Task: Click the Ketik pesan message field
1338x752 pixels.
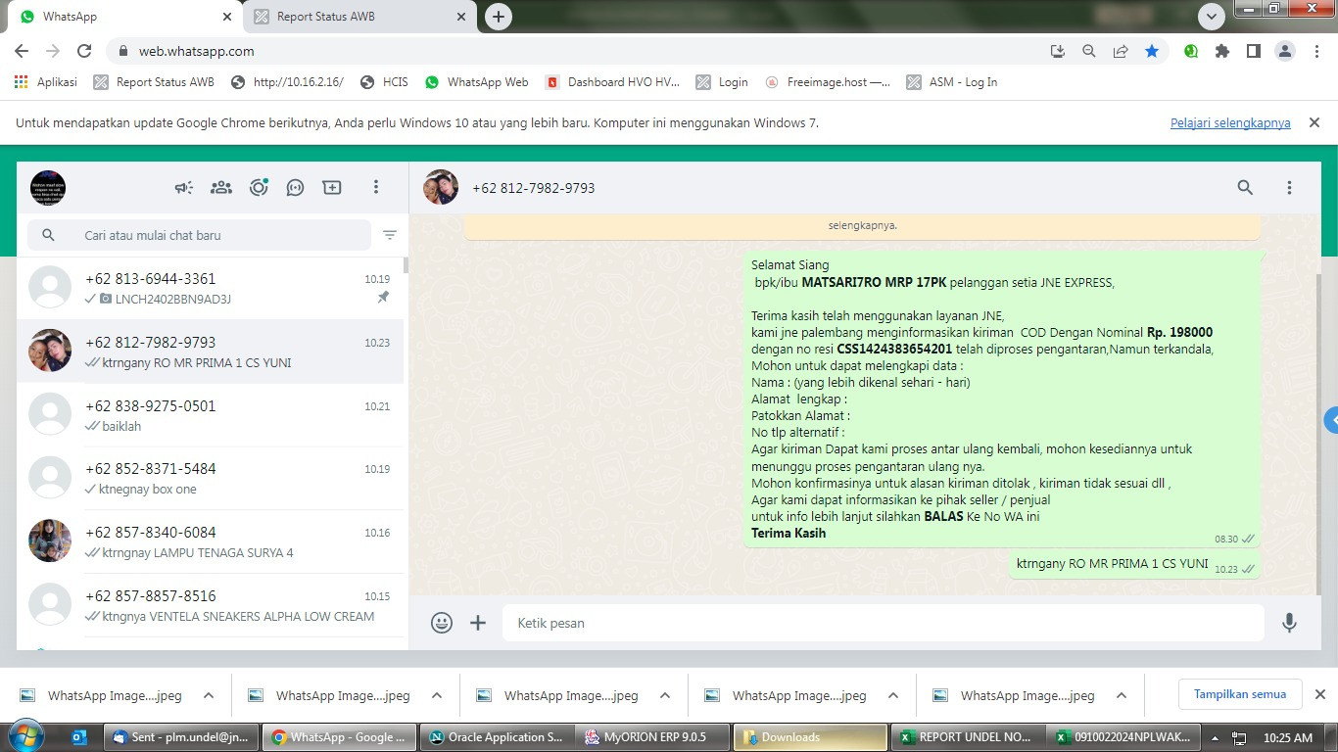Action: coord(884,623)
